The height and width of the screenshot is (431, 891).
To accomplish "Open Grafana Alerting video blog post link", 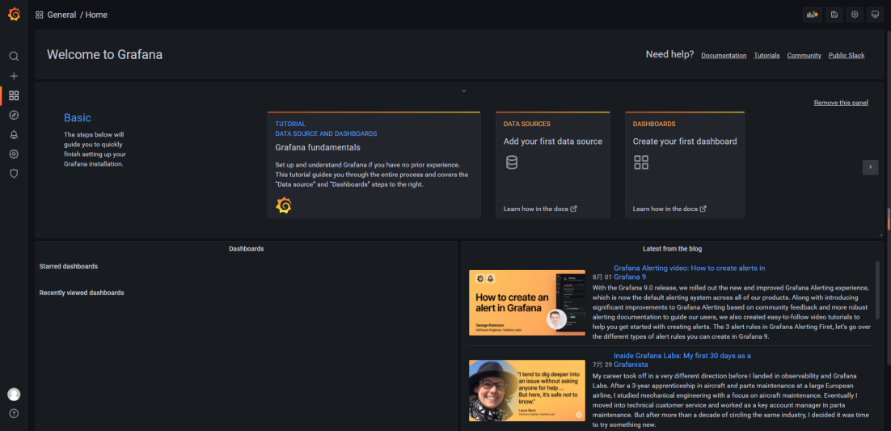I will (690, 273).
